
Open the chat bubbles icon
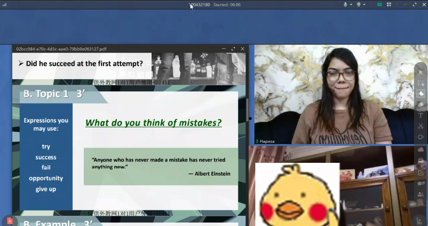(x=421, y=184)
